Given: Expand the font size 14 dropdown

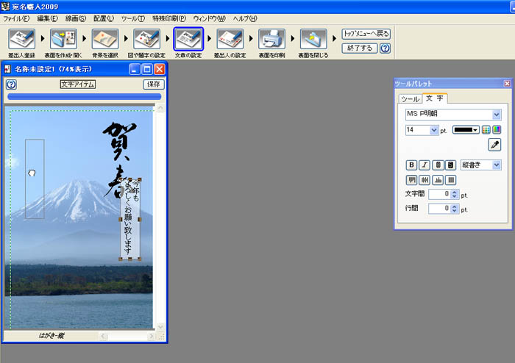Looking at the screenshot, I should pos(433,130).
